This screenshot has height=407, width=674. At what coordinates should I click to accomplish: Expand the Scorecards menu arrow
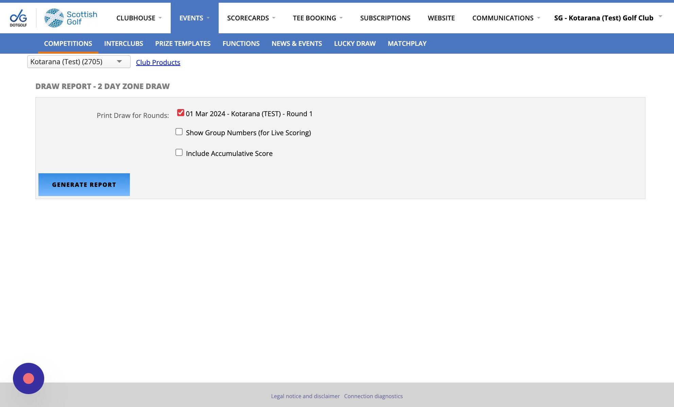(x=274, y=18)
